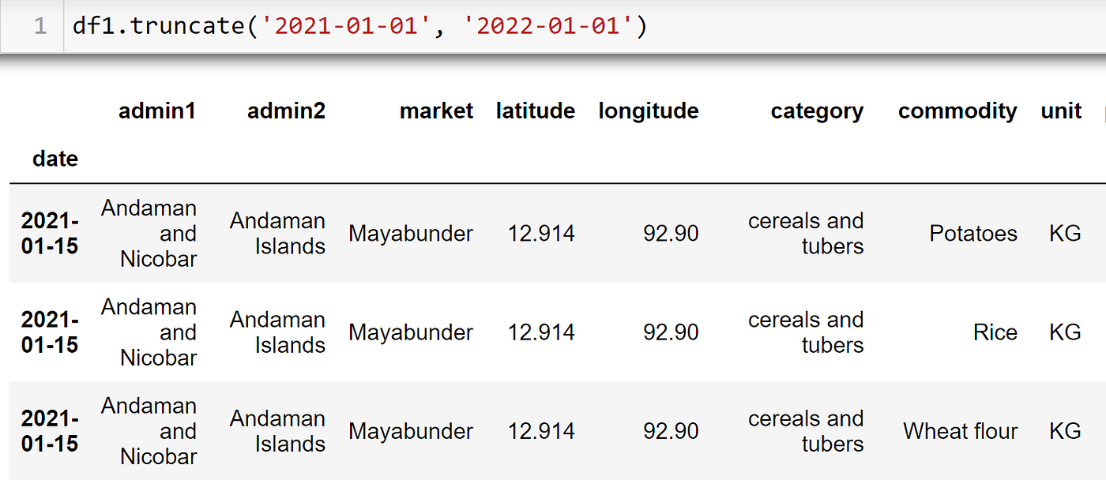Click the Andaman Islands cell in the Potatoes row
This screenshot has width=1106, height=480.
pyautogui.click(x=277, y=234)
